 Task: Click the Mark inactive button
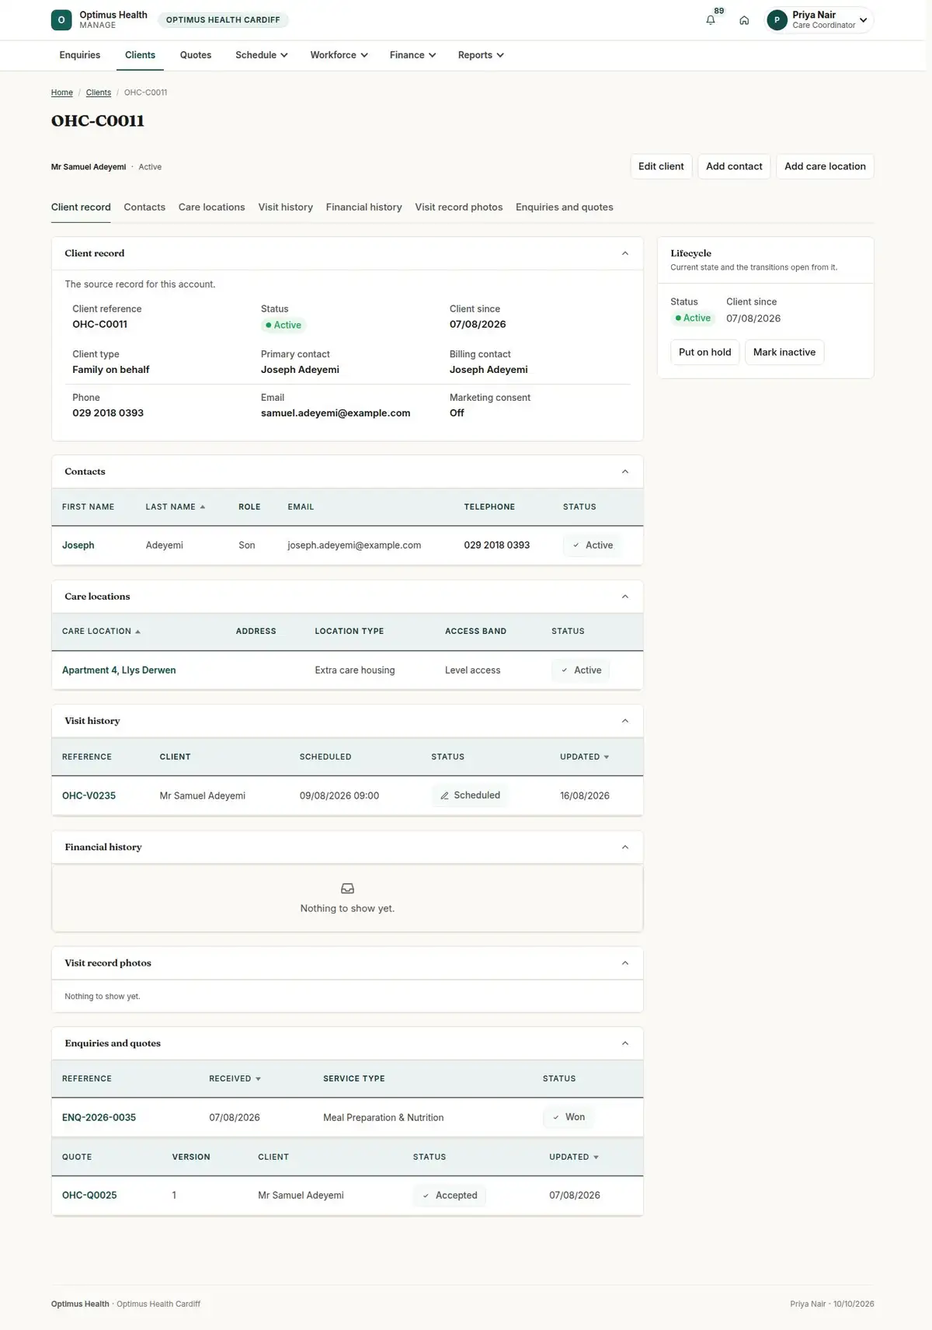(784, 352)
